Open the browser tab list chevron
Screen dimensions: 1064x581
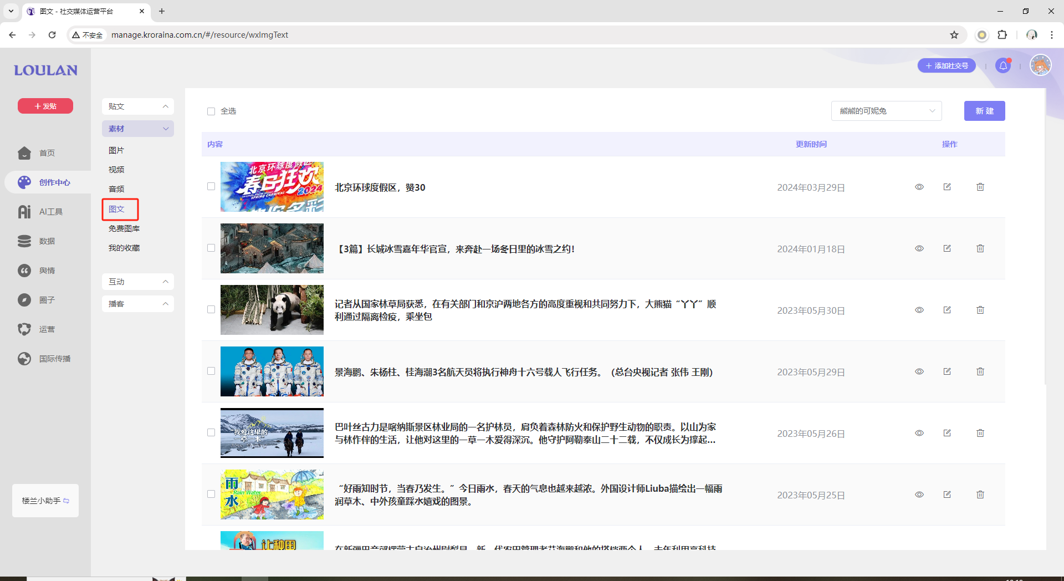[x=11, y=11]
